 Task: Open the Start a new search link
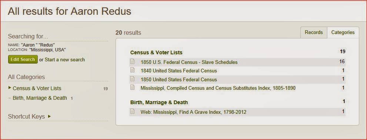(65, 60)
